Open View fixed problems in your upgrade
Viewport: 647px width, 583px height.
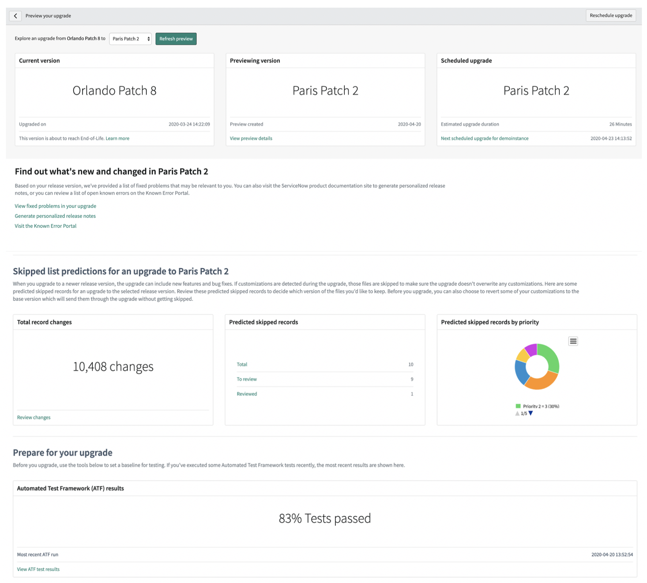pyautogui.click(x=55, y=206)
